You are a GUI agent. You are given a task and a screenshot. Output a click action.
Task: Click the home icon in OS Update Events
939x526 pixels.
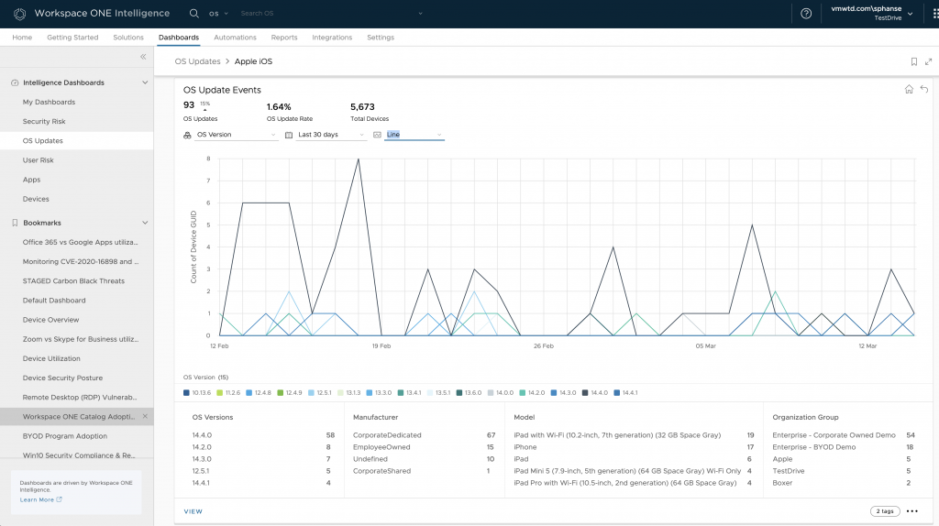[x=909, y=90]
